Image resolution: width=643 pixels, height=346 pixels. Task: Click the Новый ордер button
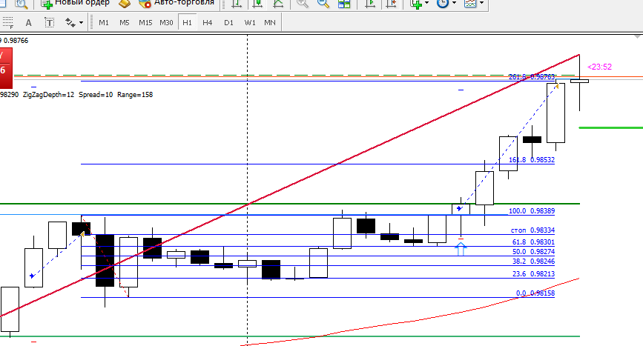point(75,3)
